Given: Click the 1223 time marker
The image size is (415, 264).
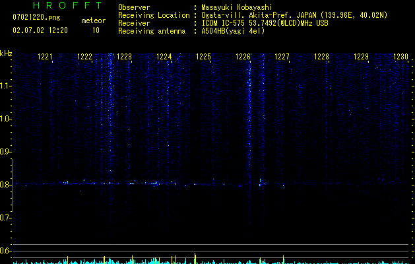Looking at the screenshot, I should pos(124,57).
